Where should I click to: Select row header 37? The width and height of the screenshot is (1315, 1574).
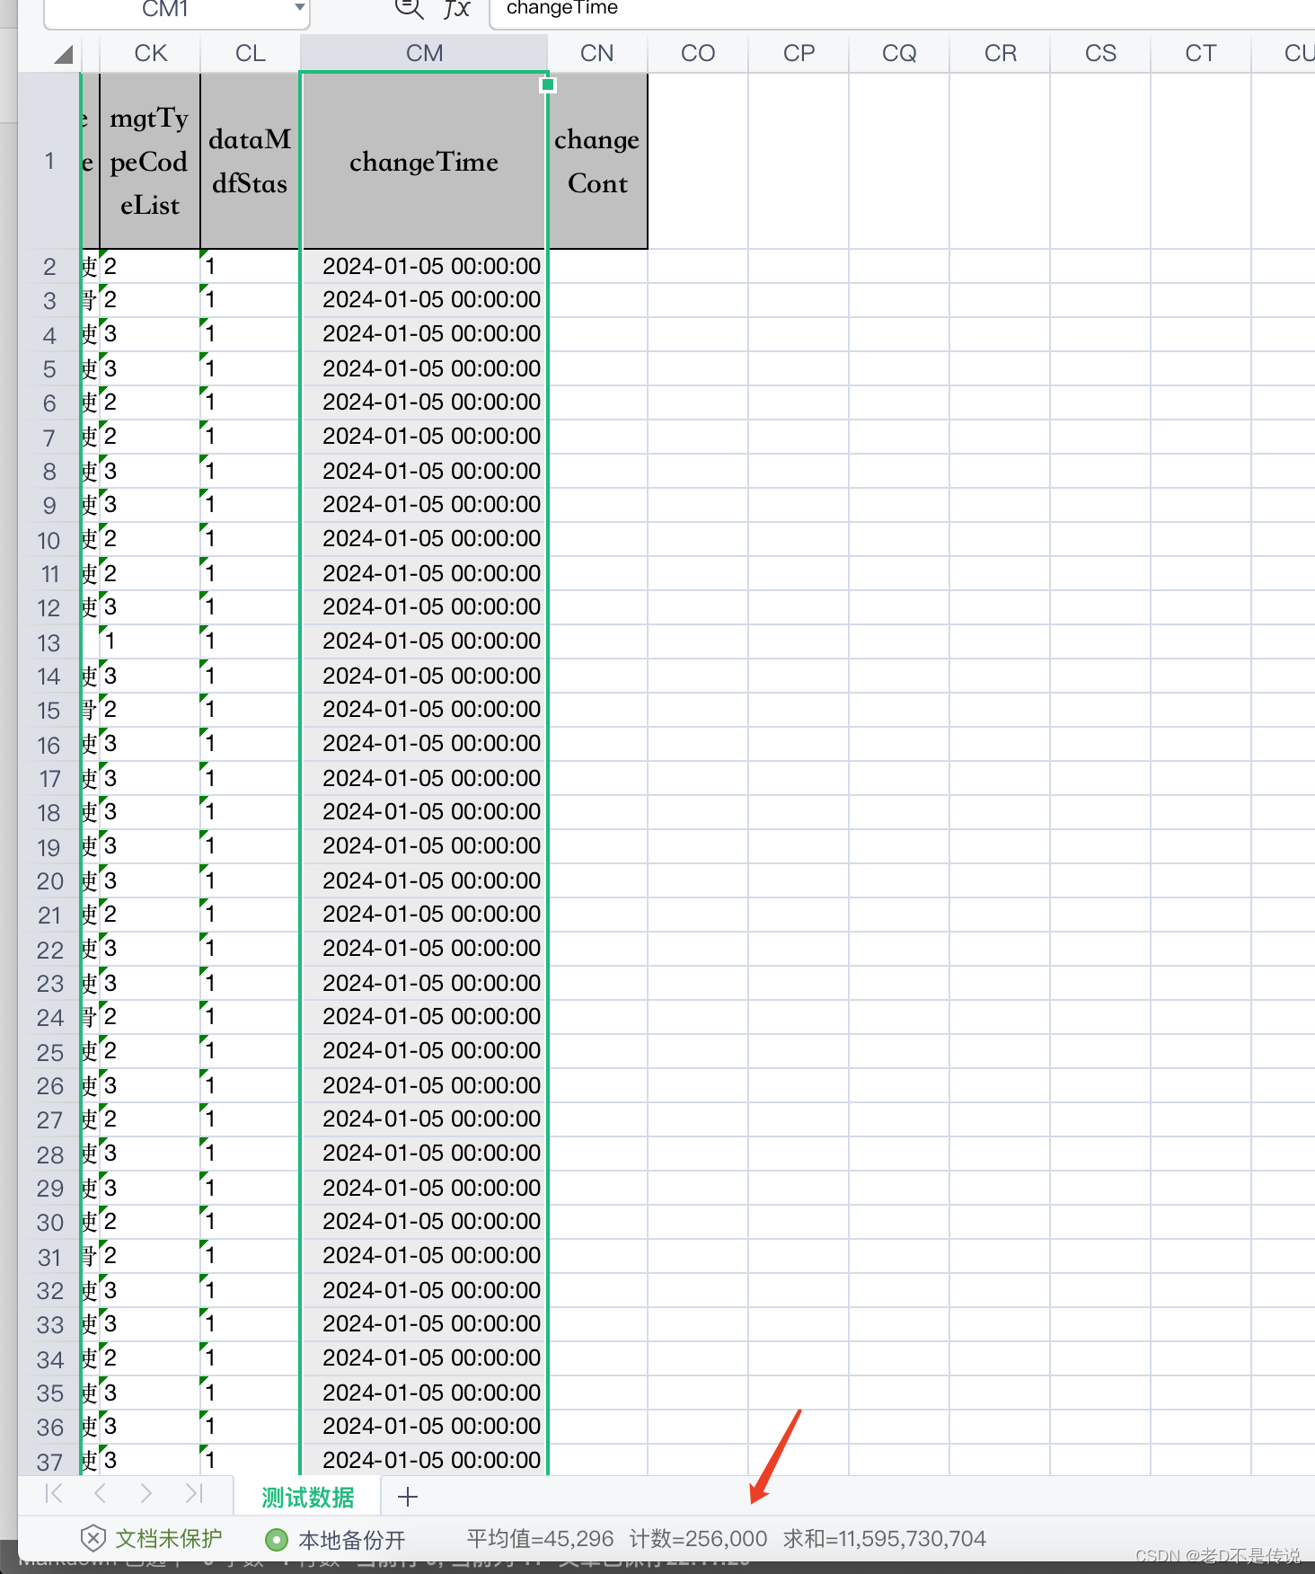coord(49,1462)
